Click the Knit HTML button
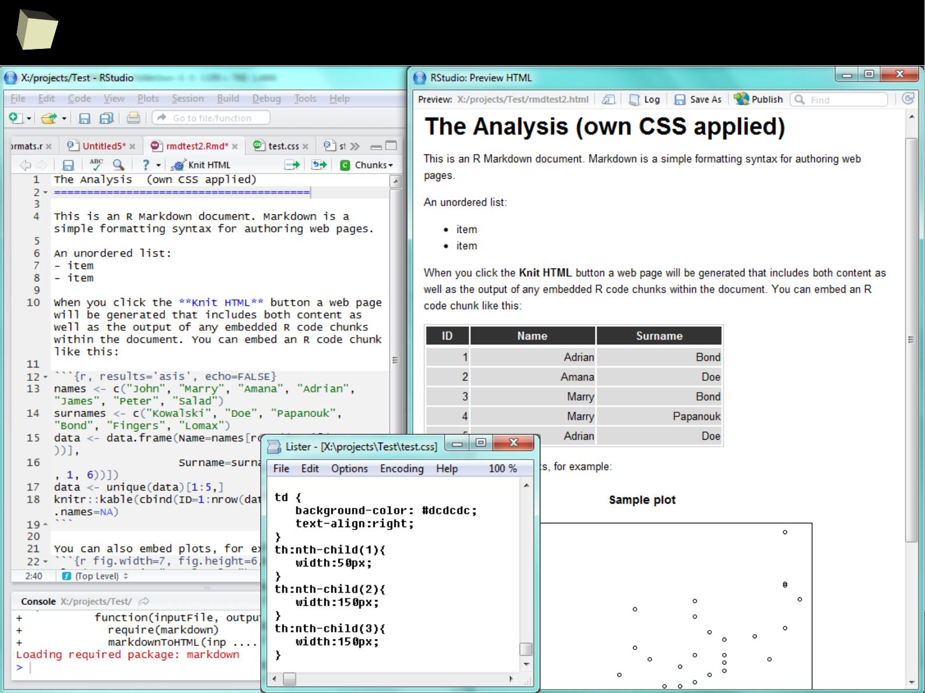 tap(201, 165)
